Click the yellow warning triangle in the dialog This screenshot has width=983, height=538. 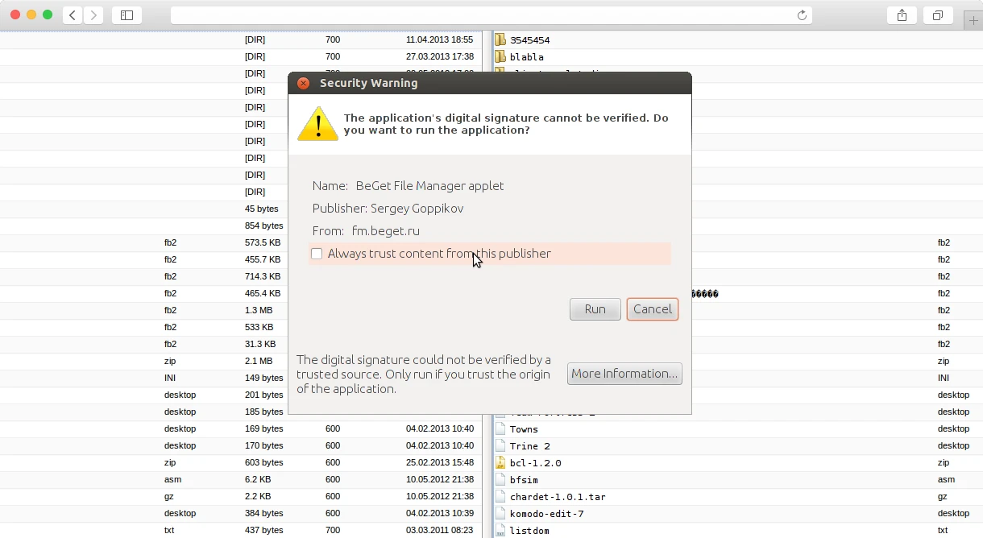[x=317, y=123]
